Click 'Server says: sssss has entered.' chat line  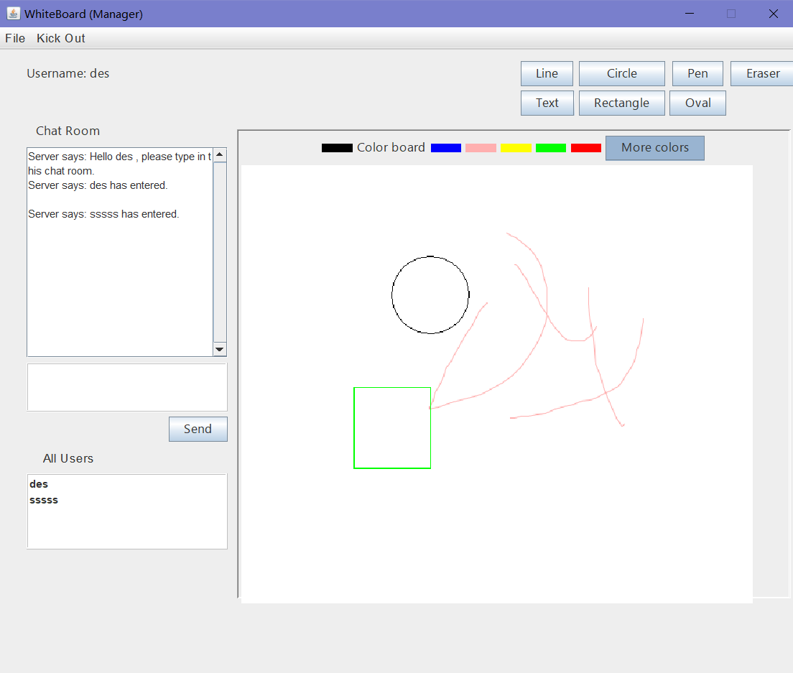pos(103,214)
